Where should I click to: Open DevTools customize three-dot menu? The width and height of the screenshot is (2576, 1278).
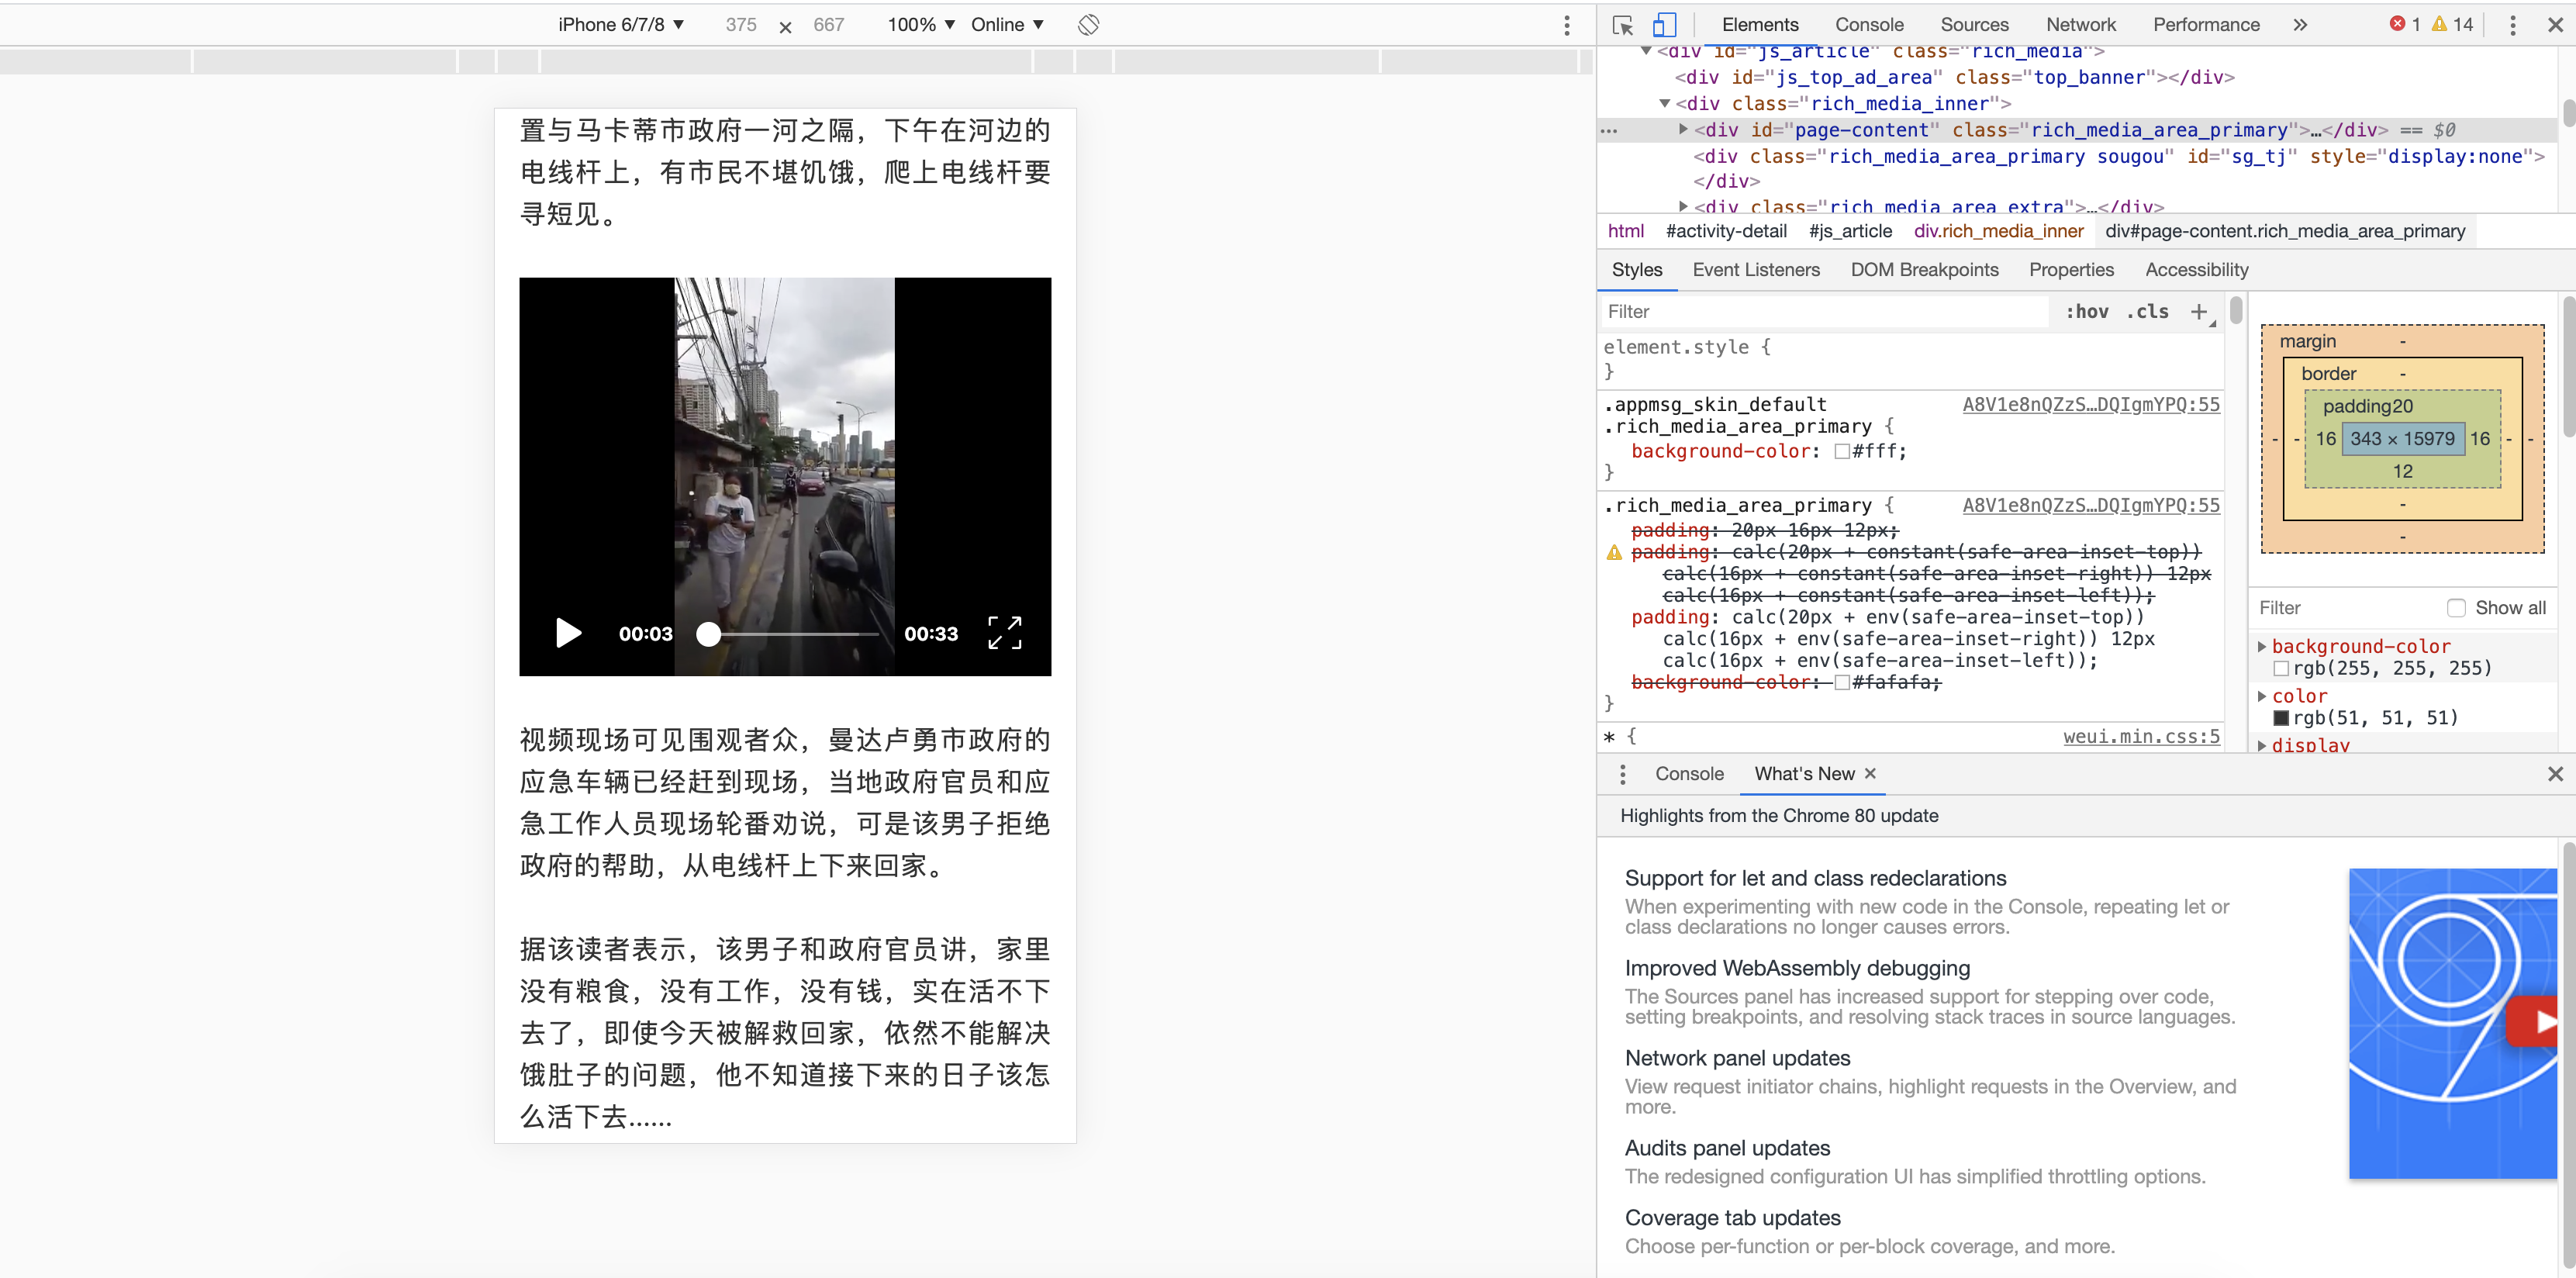(2512, 25)
